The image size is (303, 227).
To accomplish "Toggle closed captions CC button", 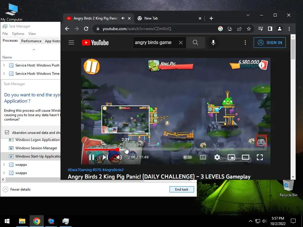I will pyautogui.click(x=203, y=157).
